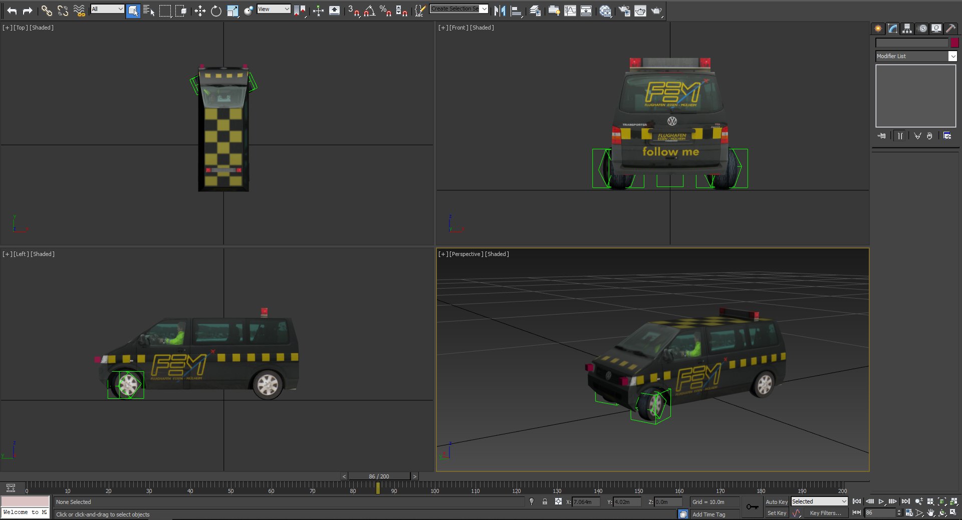Screen dimensions: 962x520
Task: Pick the Select and Rotate tool
Action: (216, 11)
